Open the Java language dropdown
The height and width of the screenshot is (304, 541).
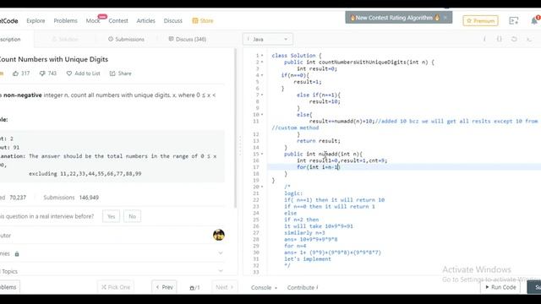268,40
